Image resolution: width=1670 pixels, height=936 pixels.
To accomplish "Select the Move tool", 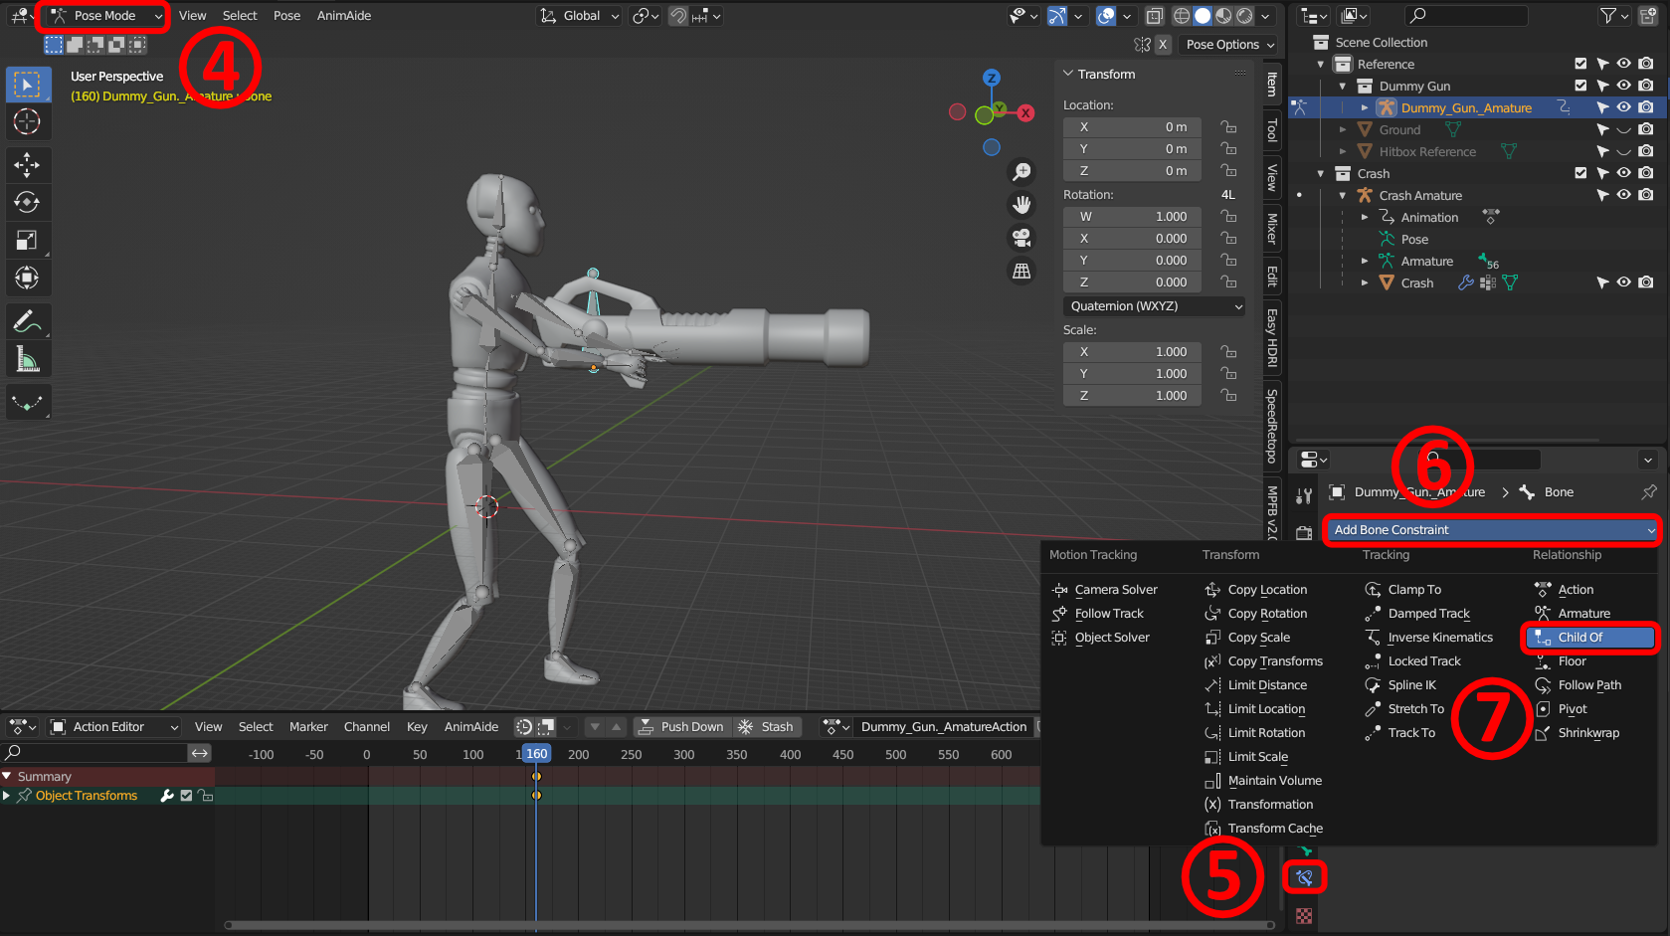I will 27,164.
